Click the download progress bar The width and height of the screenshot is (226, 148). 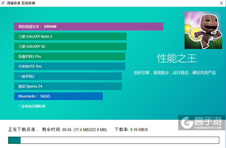coord(114,140)
